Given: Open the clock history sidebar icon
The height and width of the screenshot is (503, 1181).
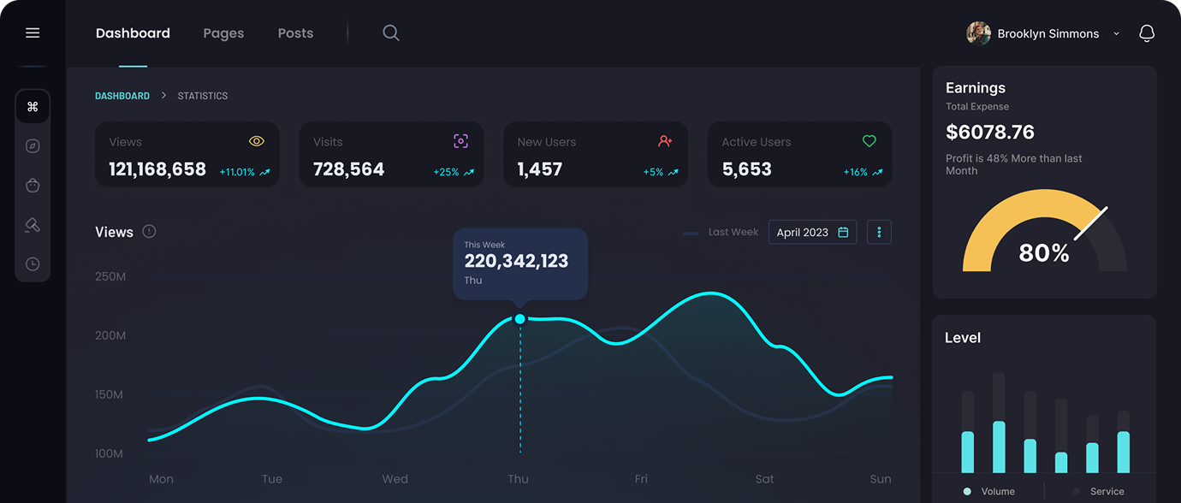Looking at the screenshot, I should tap(33, 264).
